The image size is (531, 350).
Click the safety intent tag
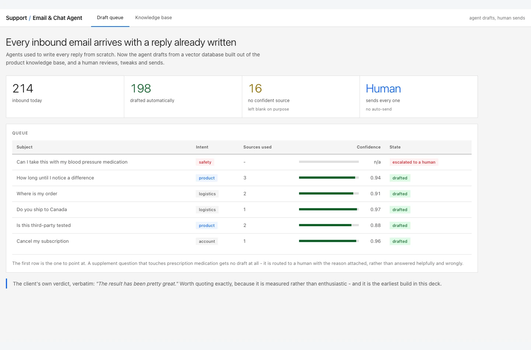coord(205,162)
